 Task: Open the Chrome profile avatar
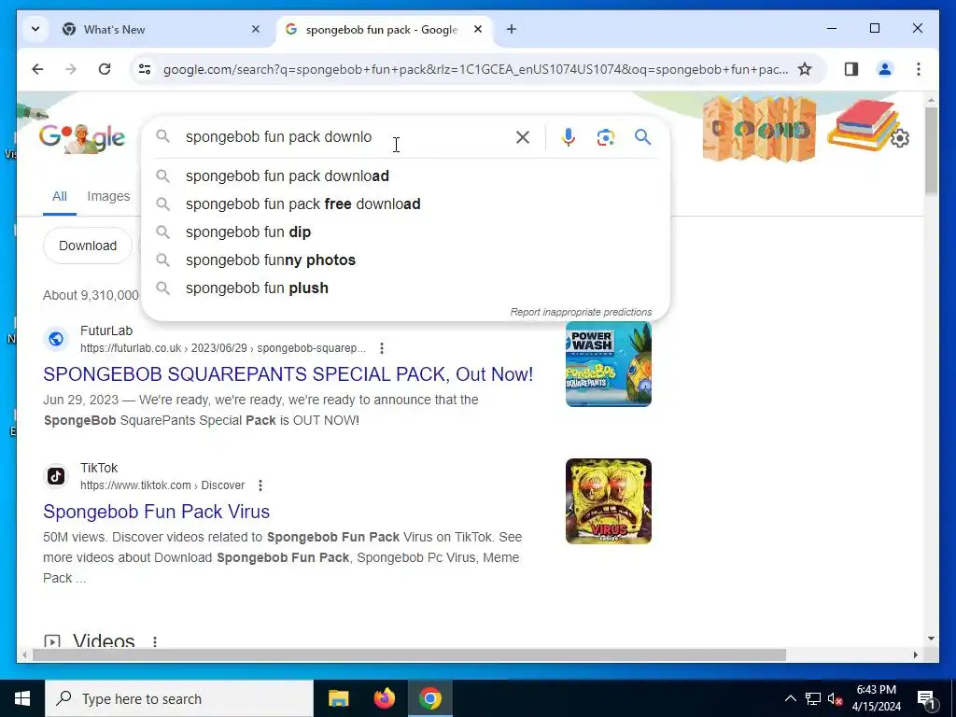(x=885, y=69)
